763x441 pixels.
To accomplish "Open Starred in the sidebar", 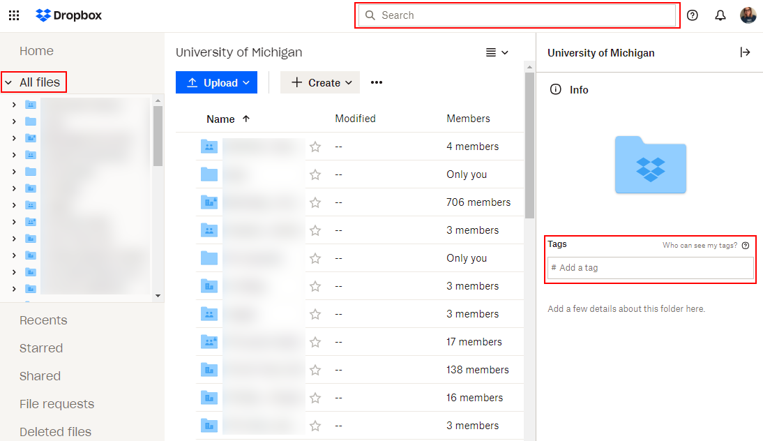I will point(41,348).
